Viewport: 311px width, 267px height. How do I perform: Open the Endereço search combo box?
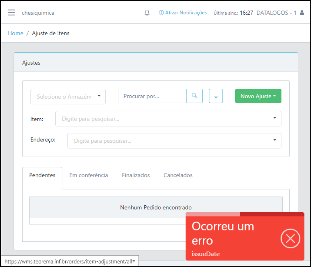pyautogui.click(x=174, y=140)
